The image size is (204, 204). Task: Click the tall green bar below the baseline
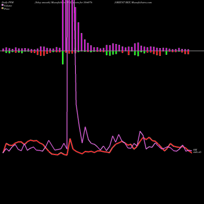click(x=63, y=58)
